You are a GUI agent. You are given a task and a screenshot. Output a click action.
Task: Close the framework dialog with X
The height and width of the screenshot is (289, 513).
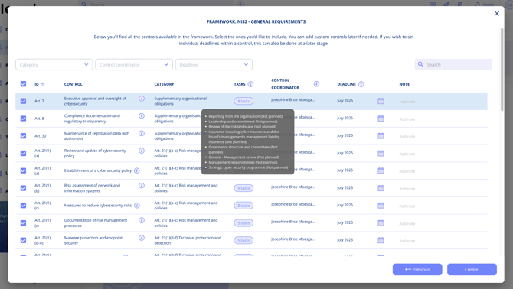click(497, 14)
